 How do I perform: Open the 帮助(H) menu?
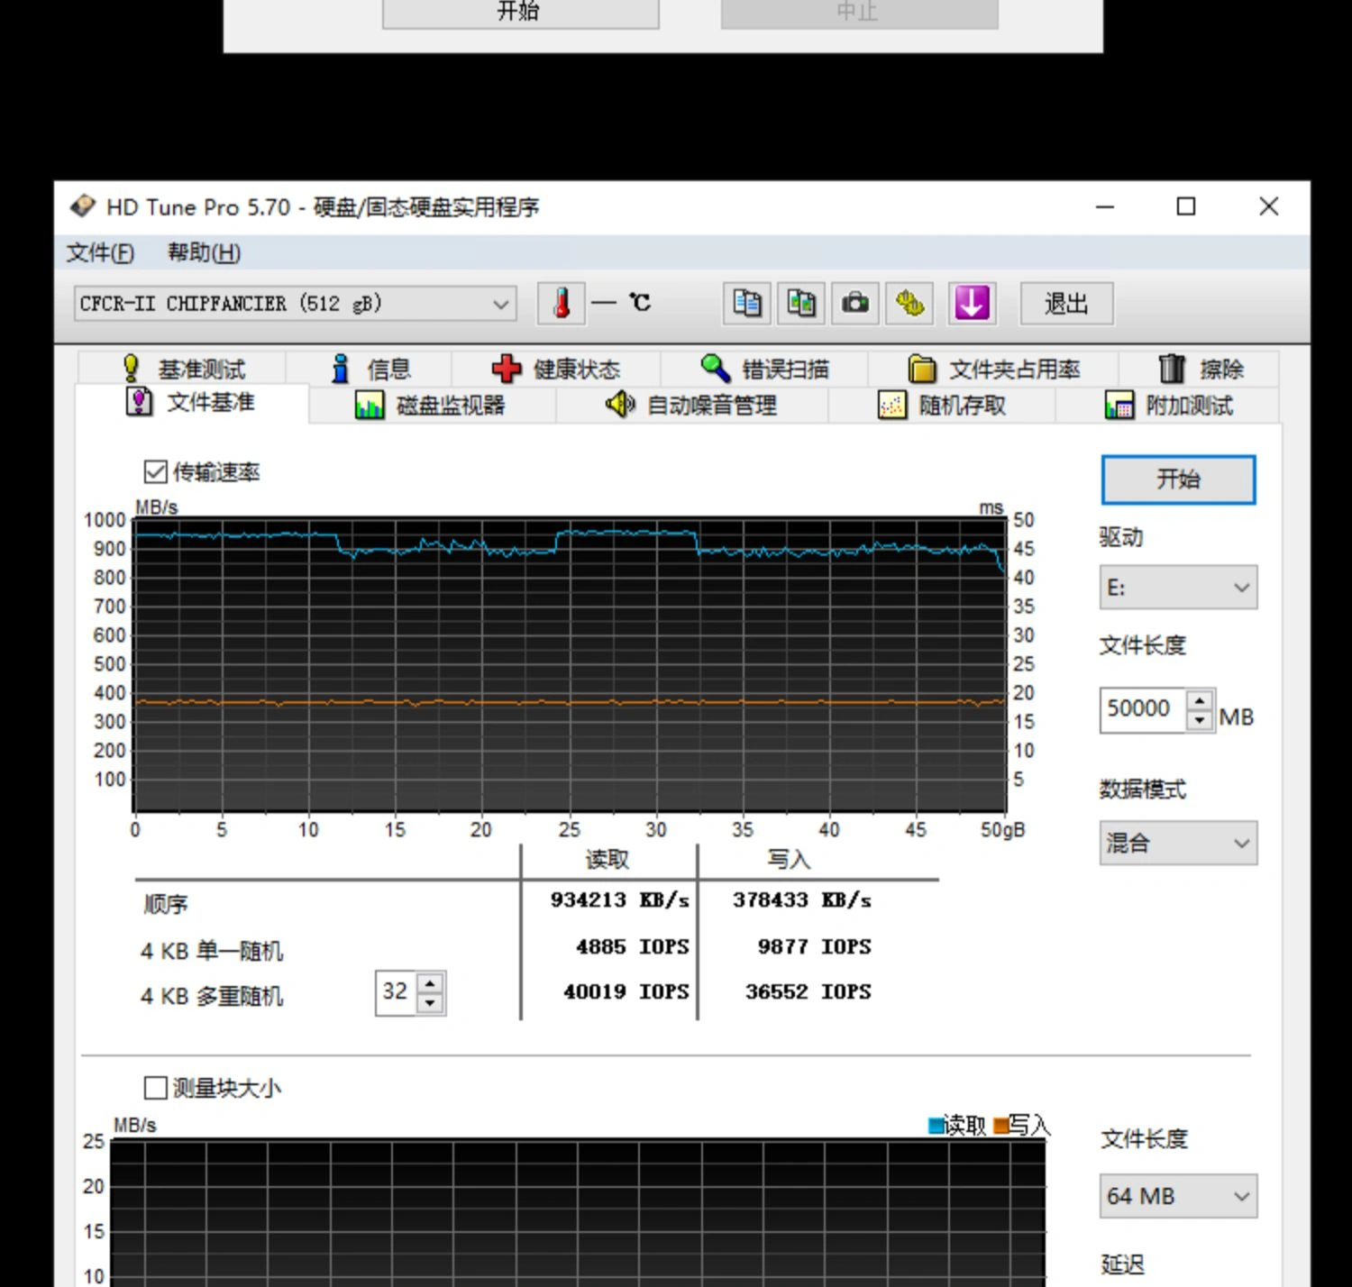pos(205,252)
